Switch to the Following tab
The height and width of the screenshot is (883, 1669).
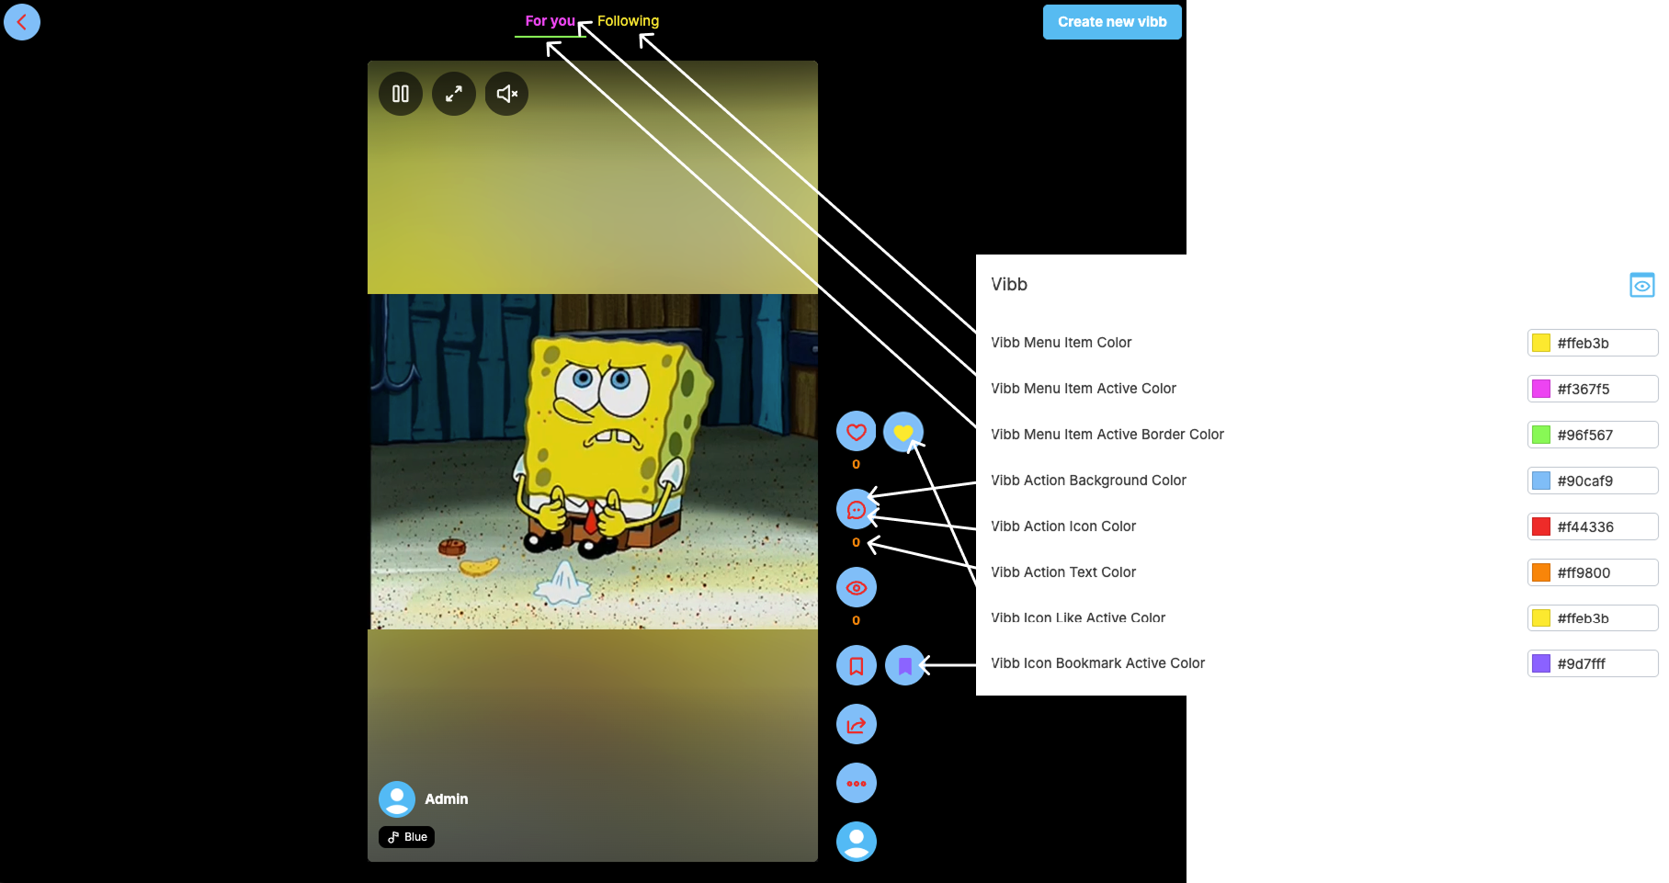(x=628, y=21)
